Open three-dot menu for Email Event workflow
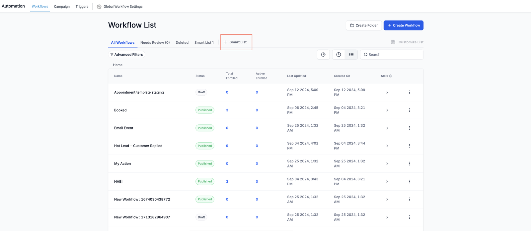 click(x=409, y=128)
